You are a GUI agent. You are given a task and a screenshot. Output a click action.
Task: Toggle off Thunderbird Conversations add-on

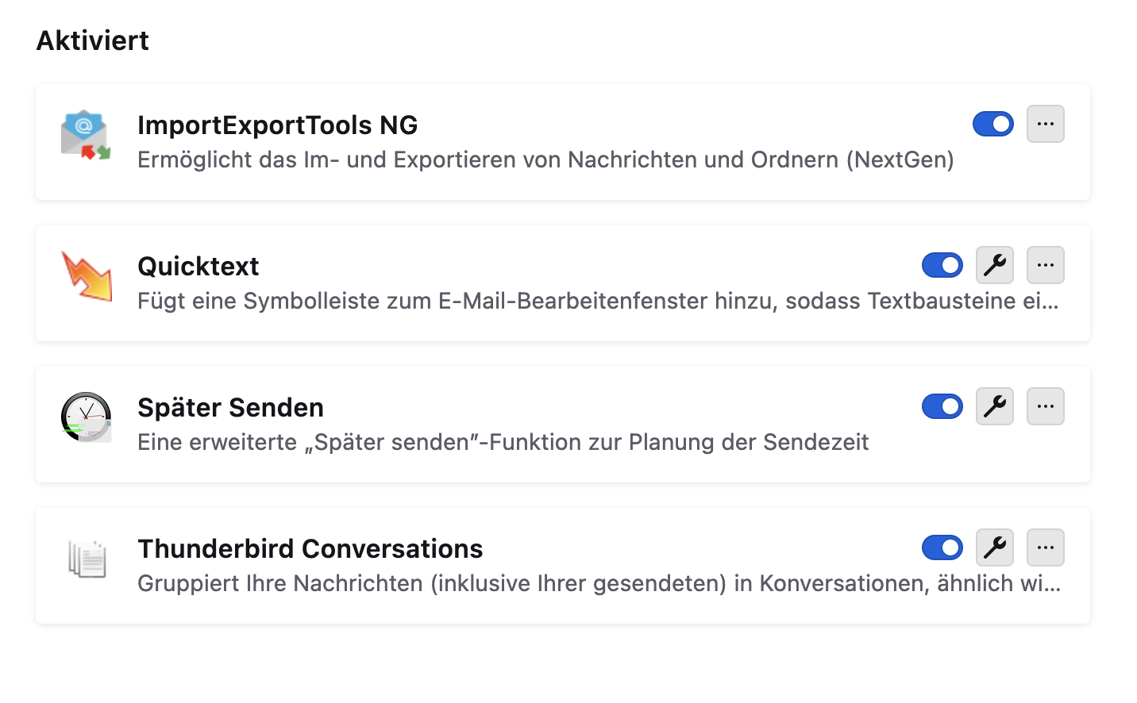(x=942, y=547)
